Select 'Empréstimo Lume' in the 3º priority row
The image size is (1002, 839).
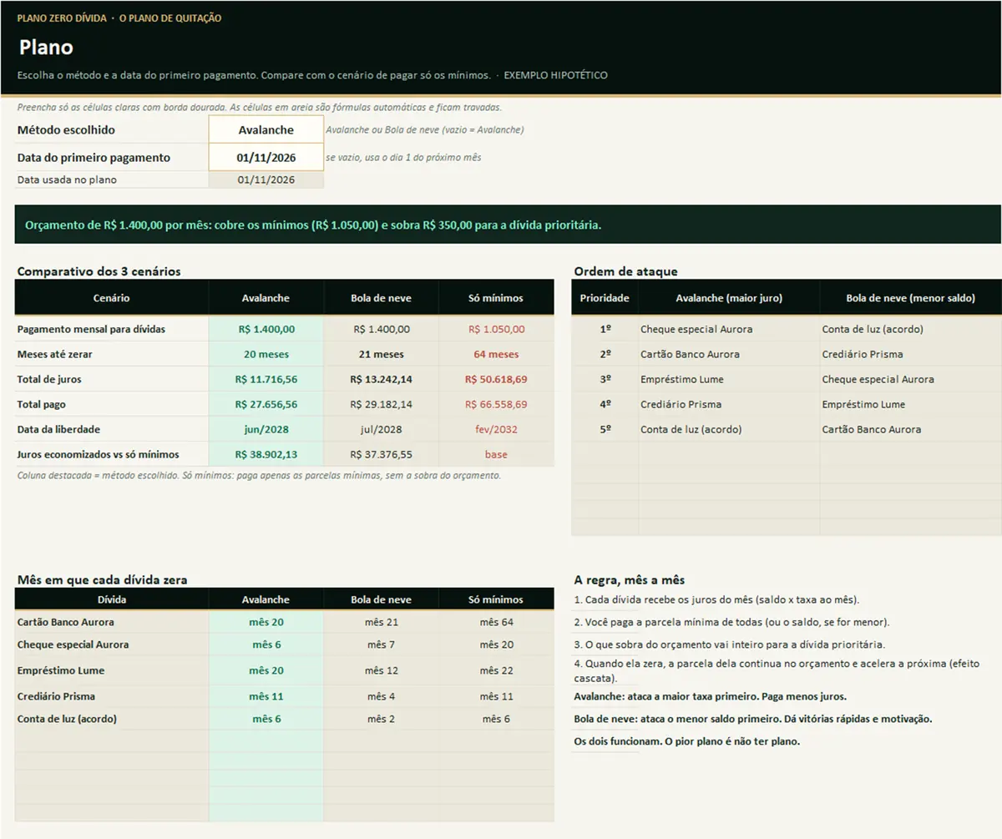(x=729, y=379)
